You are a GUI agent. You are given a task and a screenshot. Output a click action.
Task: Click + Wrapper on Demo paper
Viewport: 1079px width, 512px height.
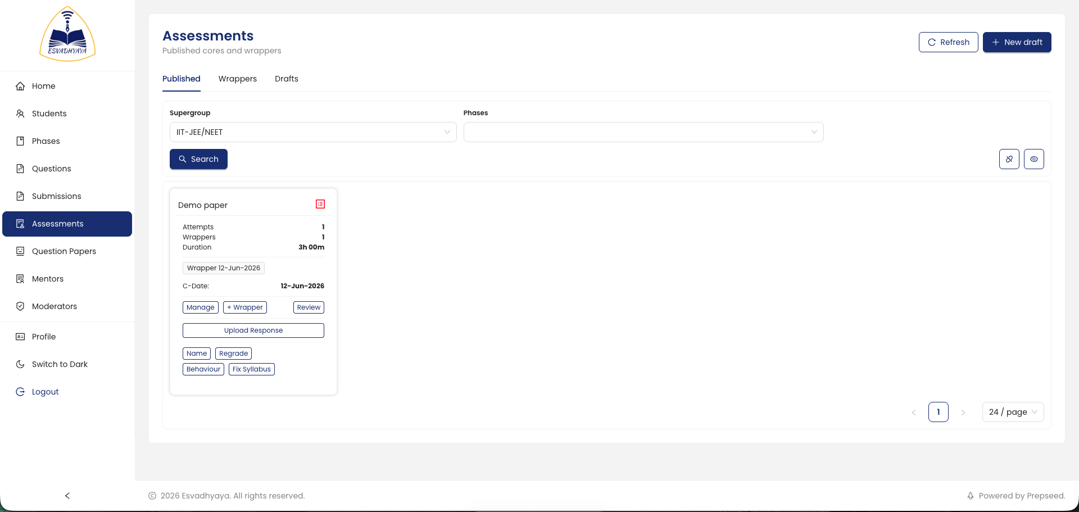(245, 307)
